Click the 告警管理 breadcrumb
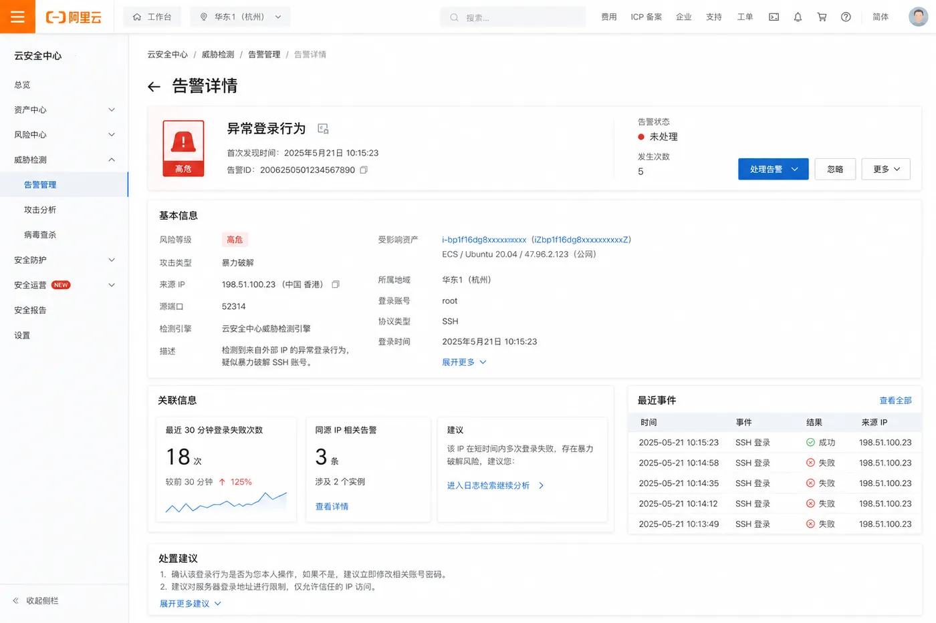The height and width of the screenshot is (623, 936). tap(264, 55)
